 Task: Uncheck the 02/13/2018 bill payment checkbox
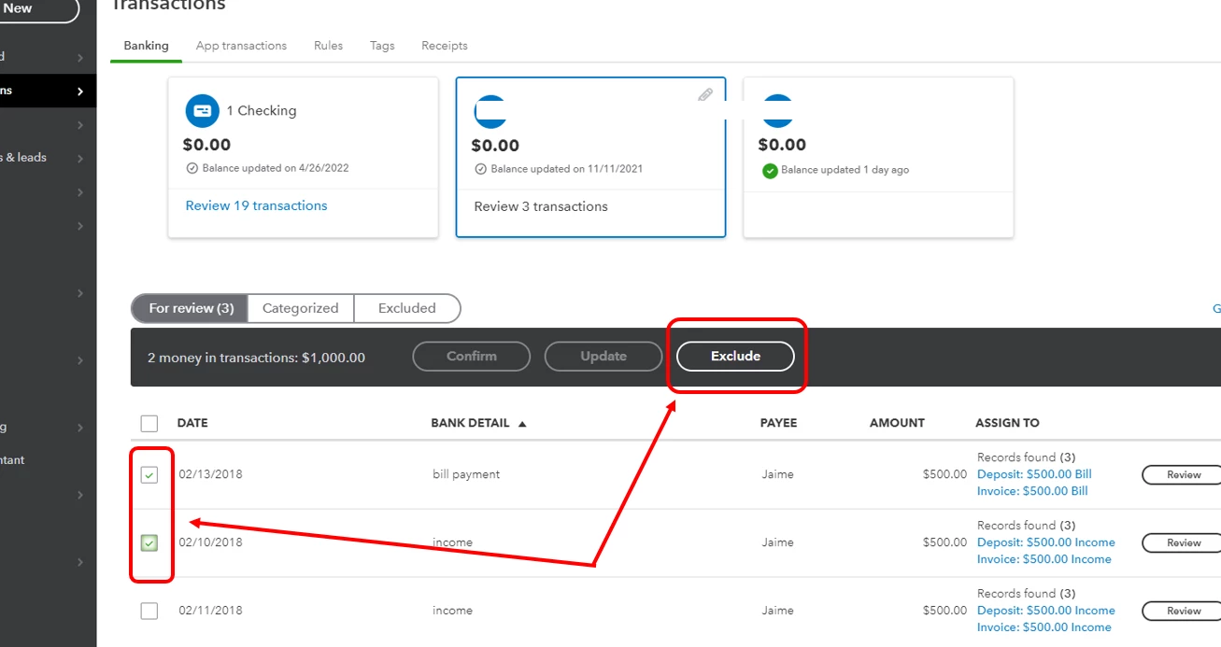pos(149,475)
